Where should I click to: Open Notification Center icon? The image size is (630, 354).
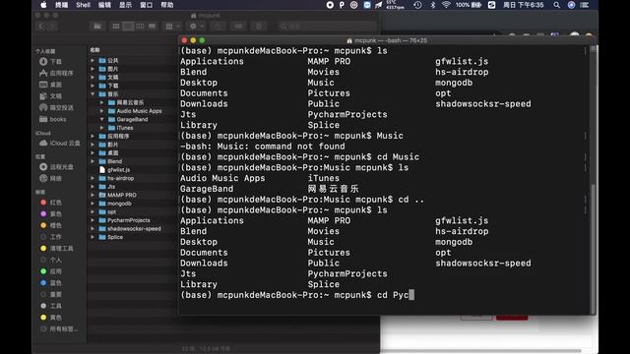click(x=585, y=5)
